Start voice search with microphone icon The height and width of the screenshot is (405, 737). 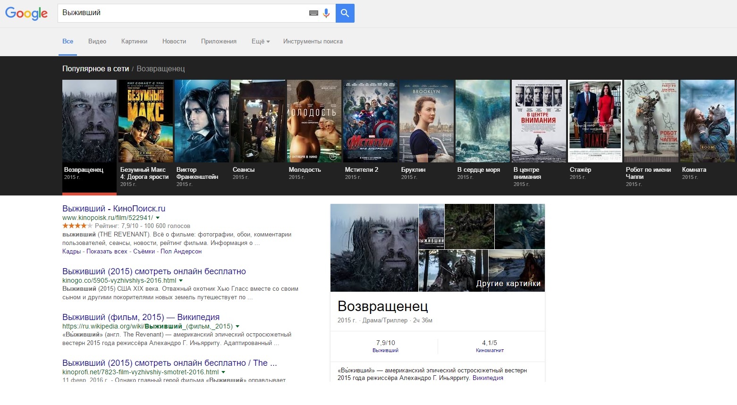pos(326,13)
